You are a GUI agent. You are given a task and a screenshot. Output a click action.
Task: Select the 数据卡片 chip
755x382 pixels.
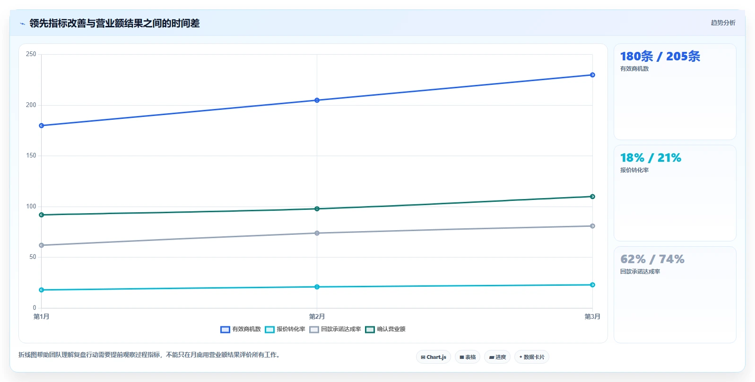532,357
